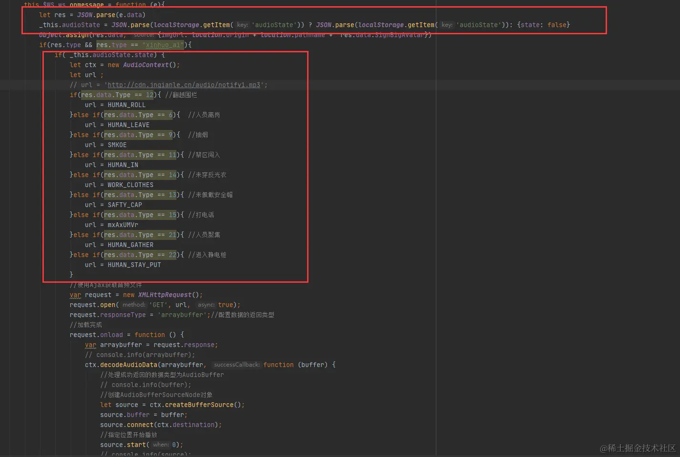Click the '//加载完成' comment
This screenshot has height=457, width=680.
pyautogui.click(x=86, y=325)
